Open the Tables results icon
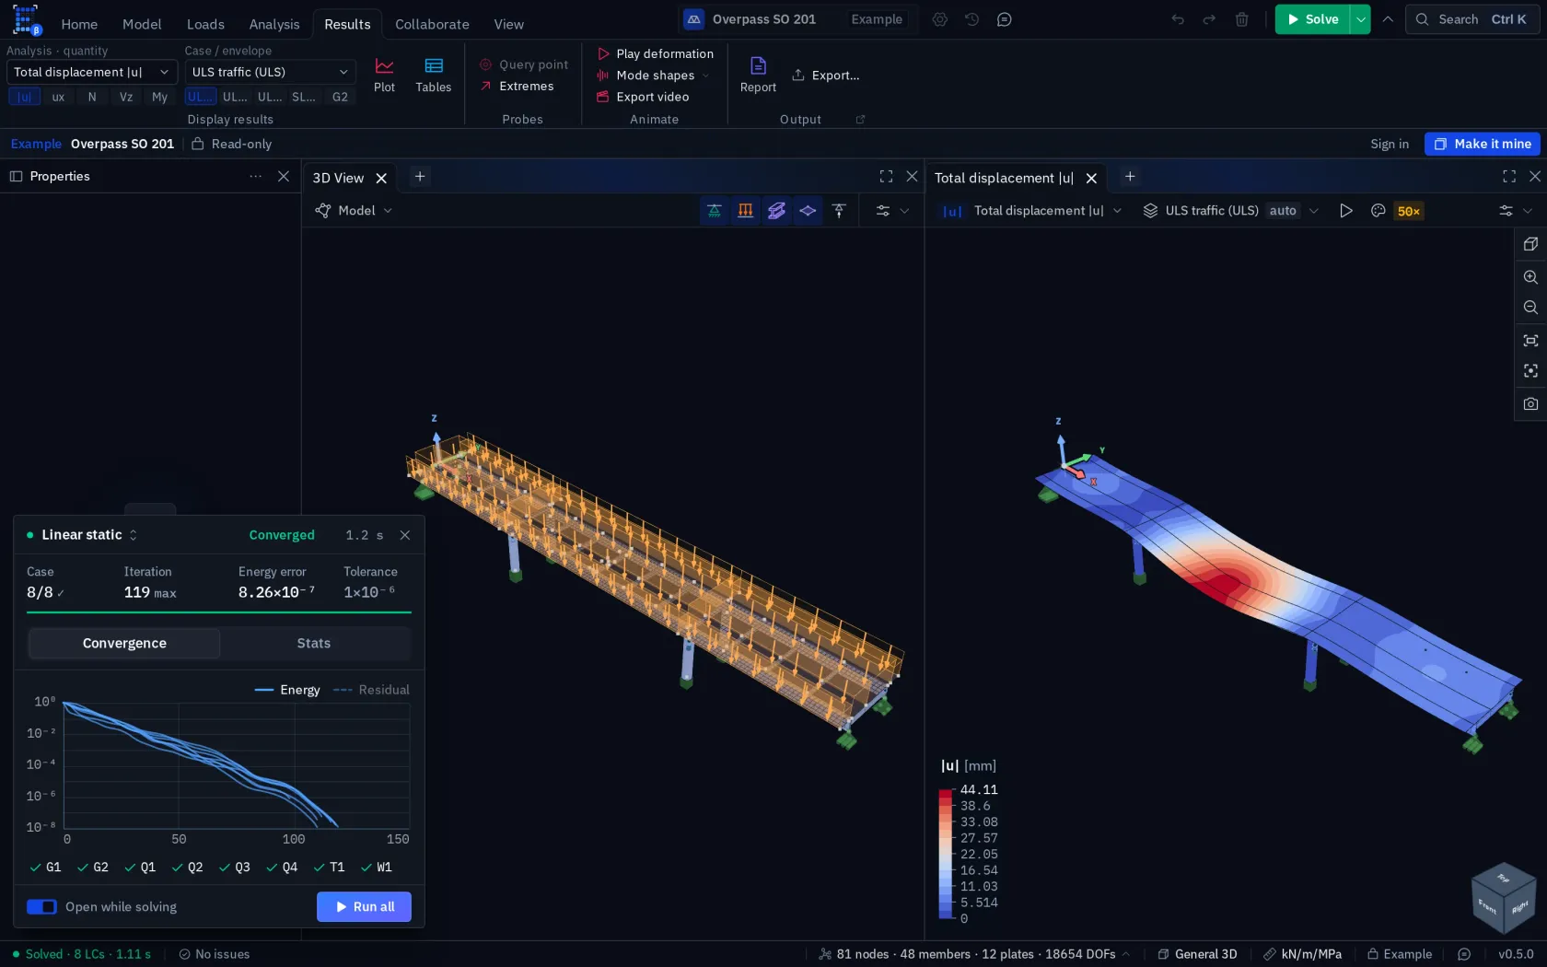 point(433,75)
